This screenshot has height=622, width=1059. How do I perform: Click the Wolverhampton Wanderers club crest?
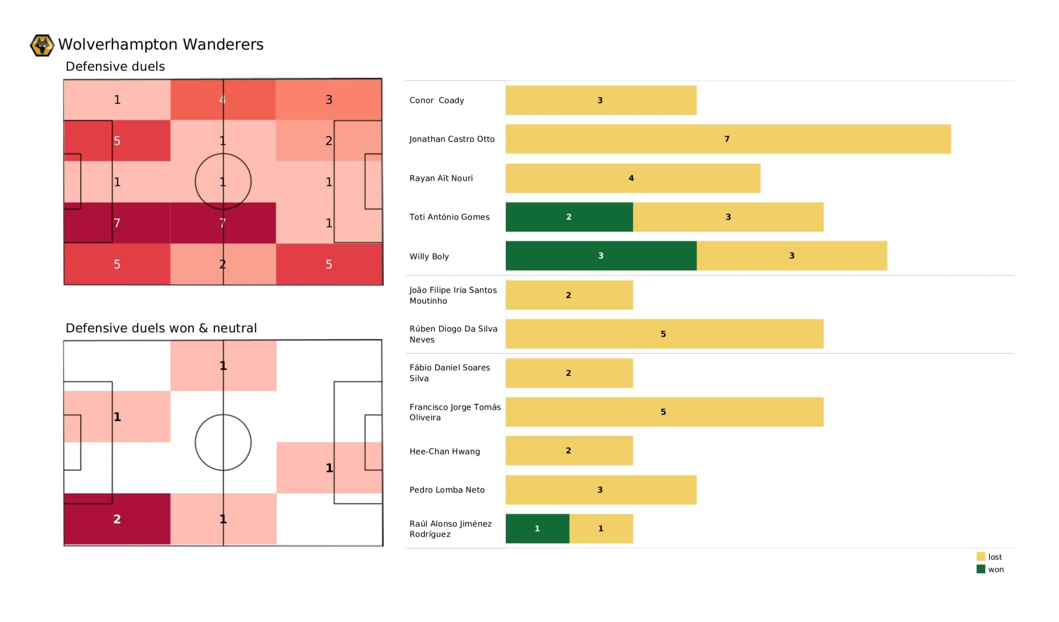tap(42, 45)
